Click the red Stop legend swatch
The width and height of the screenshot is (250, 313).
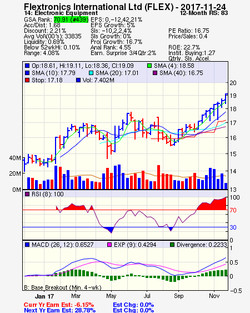[27, 80]
